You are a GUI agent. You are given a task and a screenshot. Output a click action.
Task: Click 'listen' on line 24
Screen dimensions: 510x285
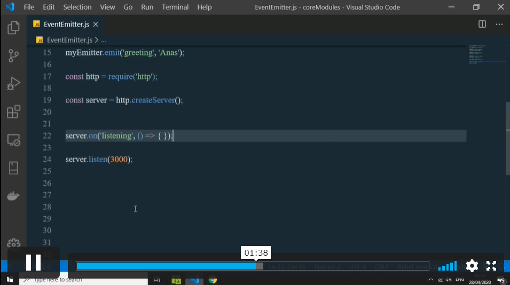pyautogui.click(x=98, y=159)
